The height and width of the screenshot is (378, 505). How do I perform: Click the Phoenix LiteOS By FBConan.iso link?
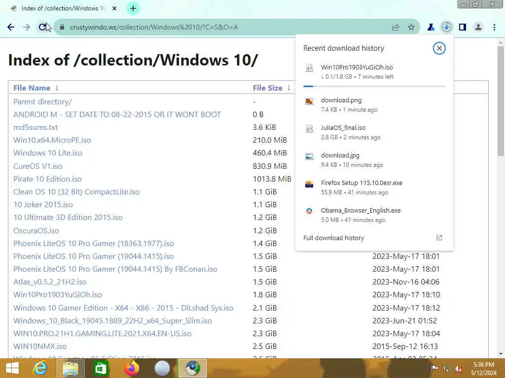(x=115, y=269)
